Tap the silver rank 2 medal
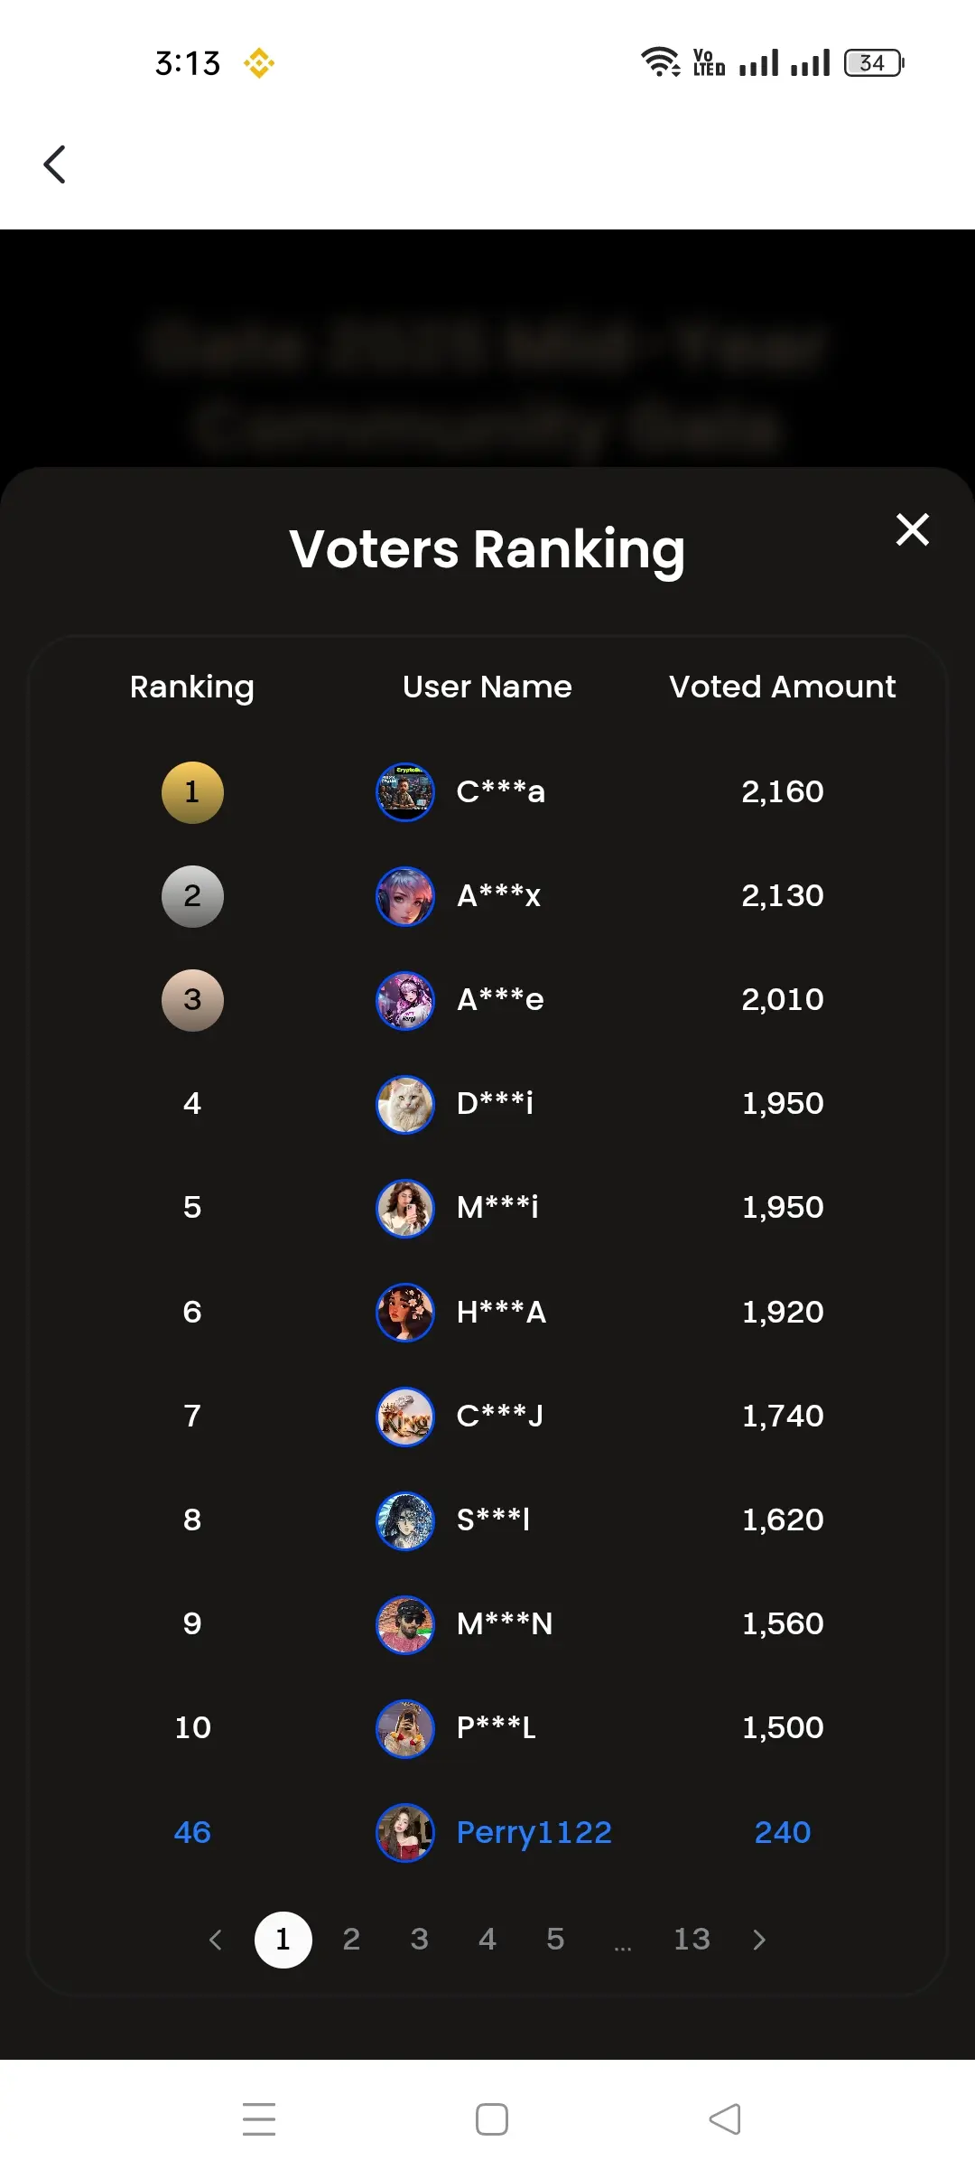Image resolution: width=975 pixels, height=2179 pixels. [x=192, y=896]
